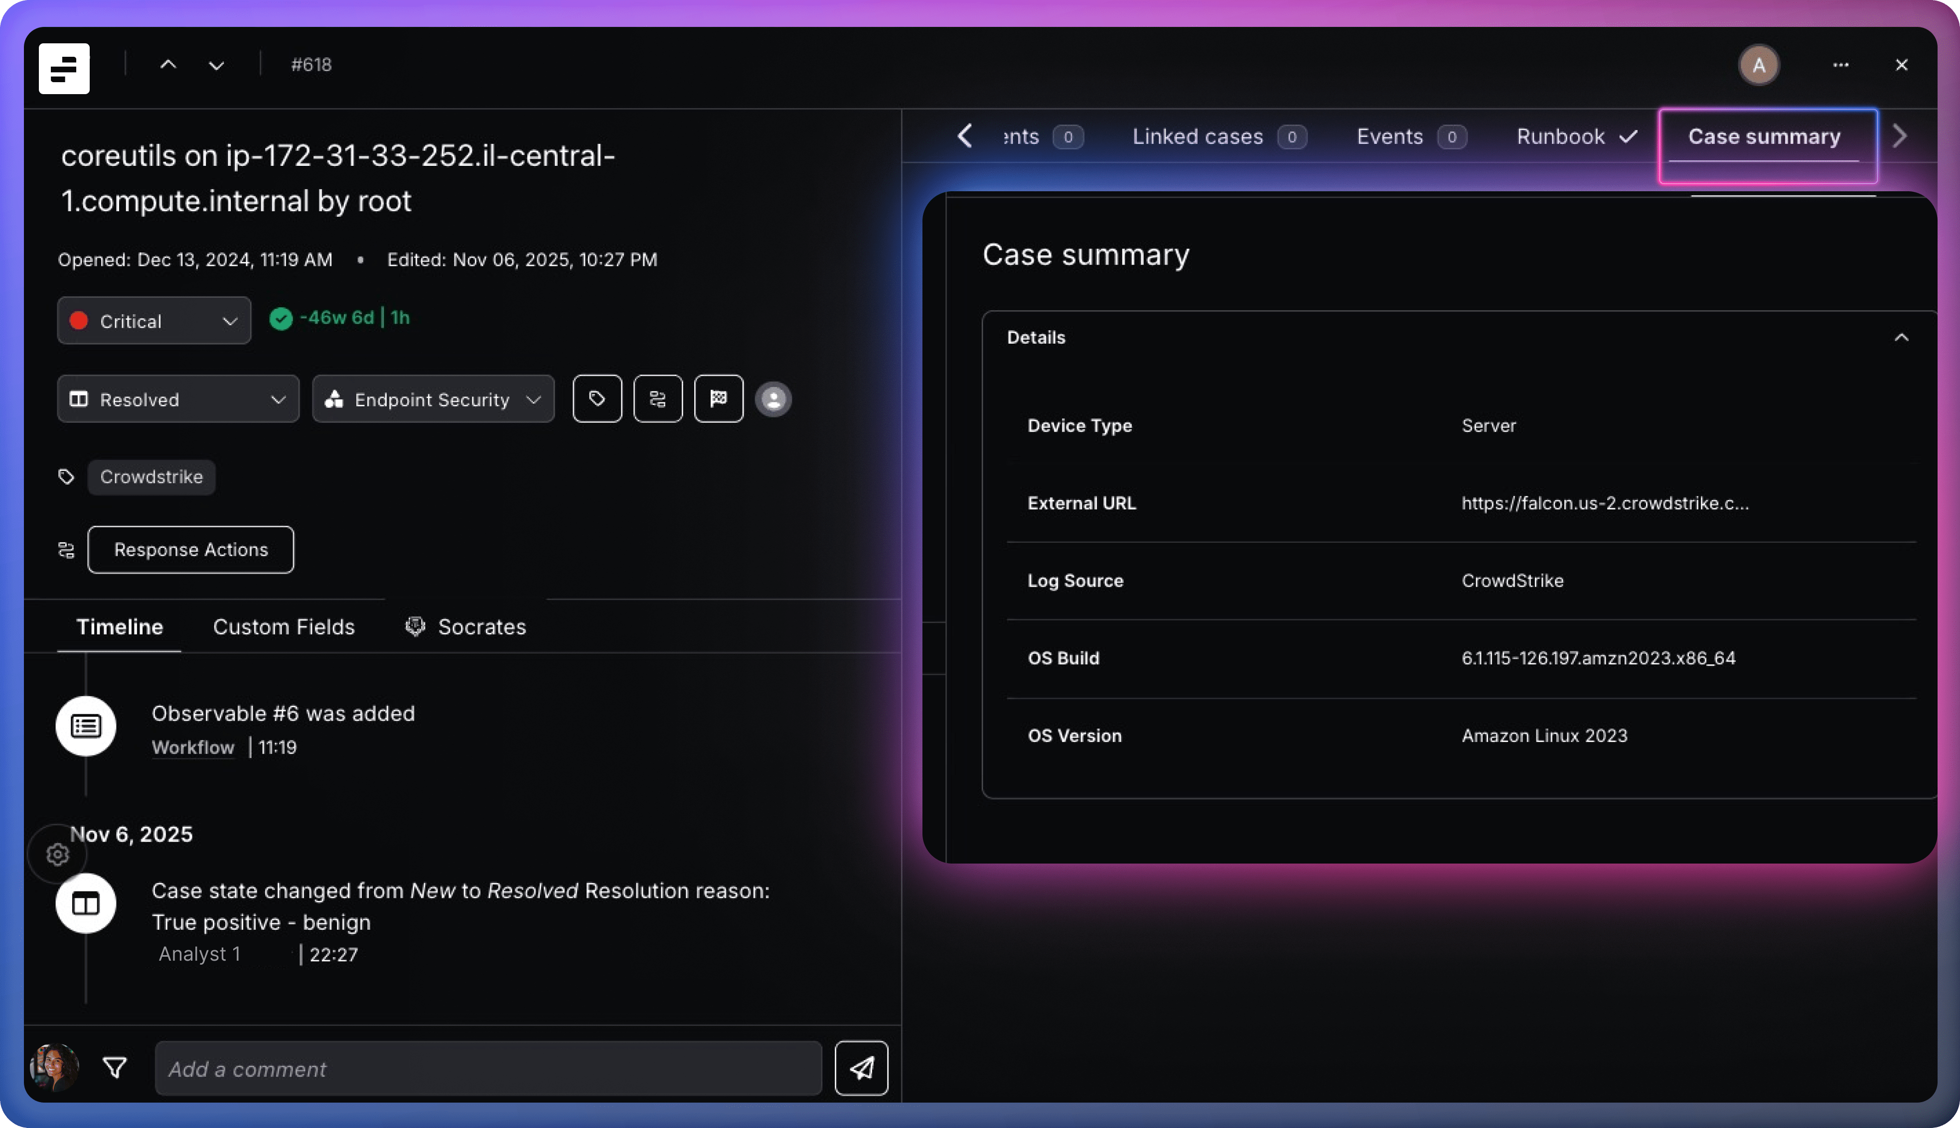
Task: Open the Socrates tab
Action: pos(466,627)
